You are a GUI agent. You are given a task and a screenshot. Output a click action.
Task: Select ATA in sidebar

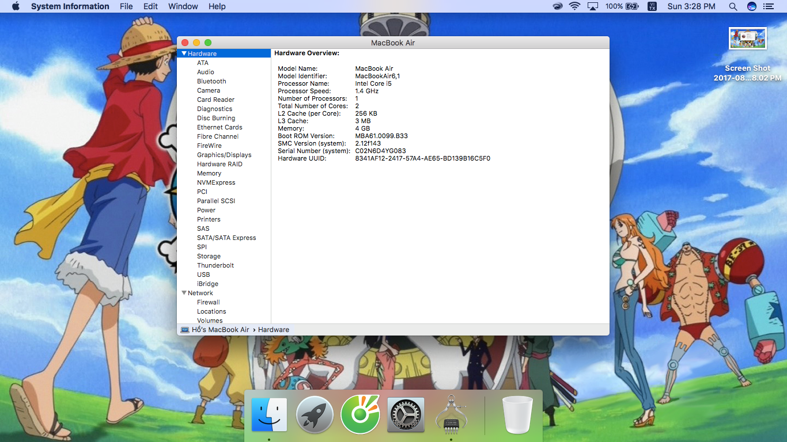(203, 63)
